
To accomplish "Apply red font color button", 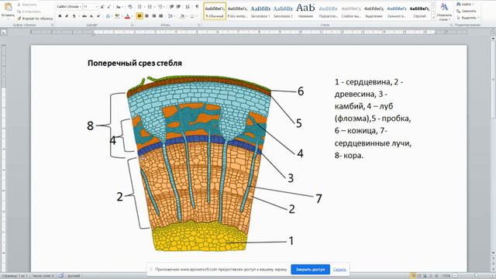I will click(127, 15).
